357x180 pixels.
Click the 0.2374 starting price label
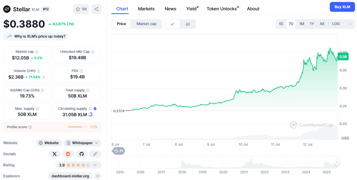coord(118,111)
